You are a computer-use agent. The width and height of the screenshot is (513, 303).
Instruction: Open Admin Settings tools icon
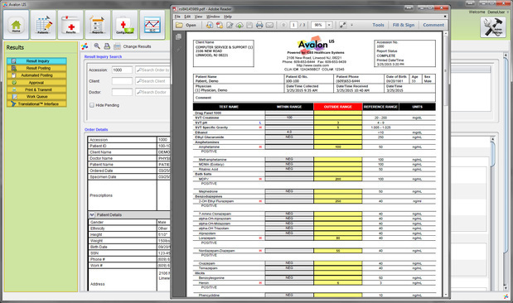point(493,26)
